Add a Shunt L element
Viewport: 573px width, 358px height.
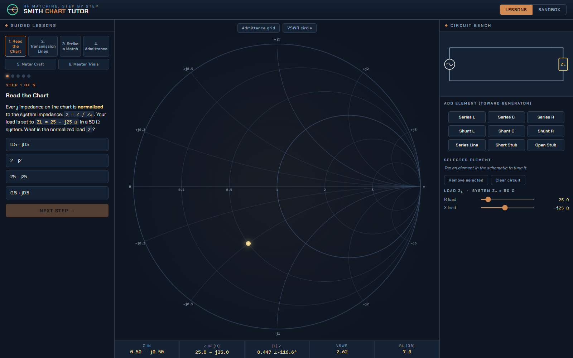coord(467,131)
